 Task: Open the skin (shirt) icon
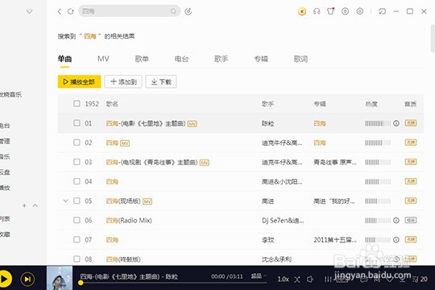(331, 11)
